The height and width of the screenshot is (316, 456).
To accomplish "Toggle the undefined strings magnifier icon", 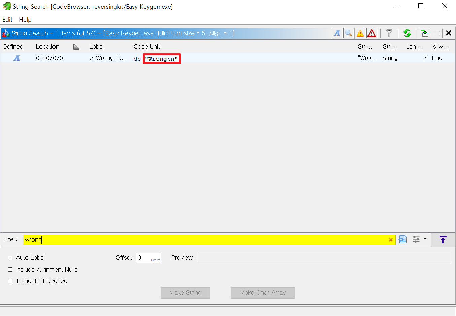I will [348, 33].
